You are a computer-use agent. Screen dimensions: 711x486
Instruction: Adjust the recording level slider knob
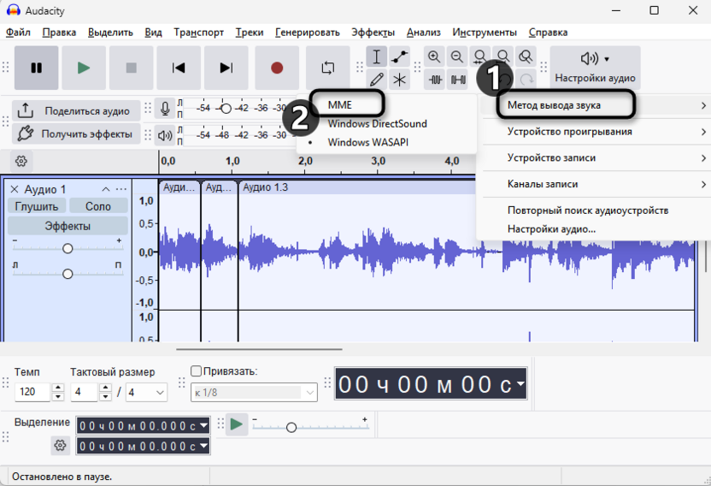[226, 109]
